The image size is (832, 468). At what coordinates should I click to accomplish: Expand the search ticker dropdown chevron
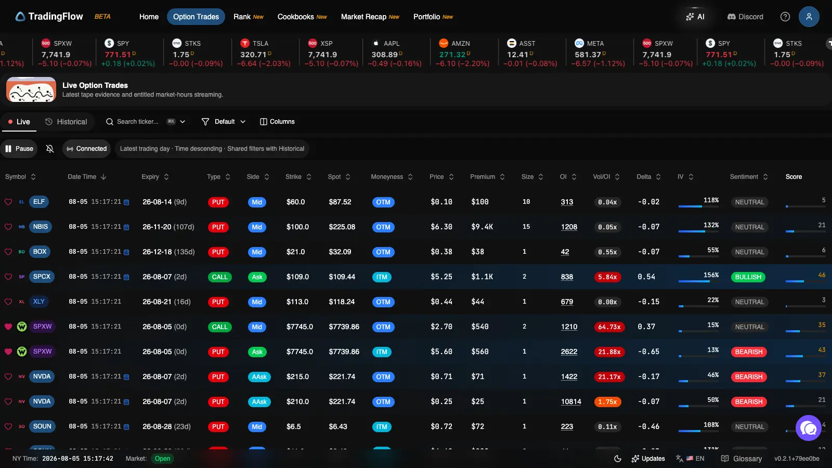pos(183,122)
